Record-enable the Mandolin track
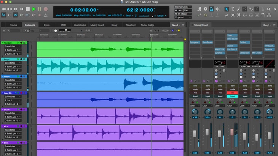This screenshot has height=156, width=278. [21, 43]
